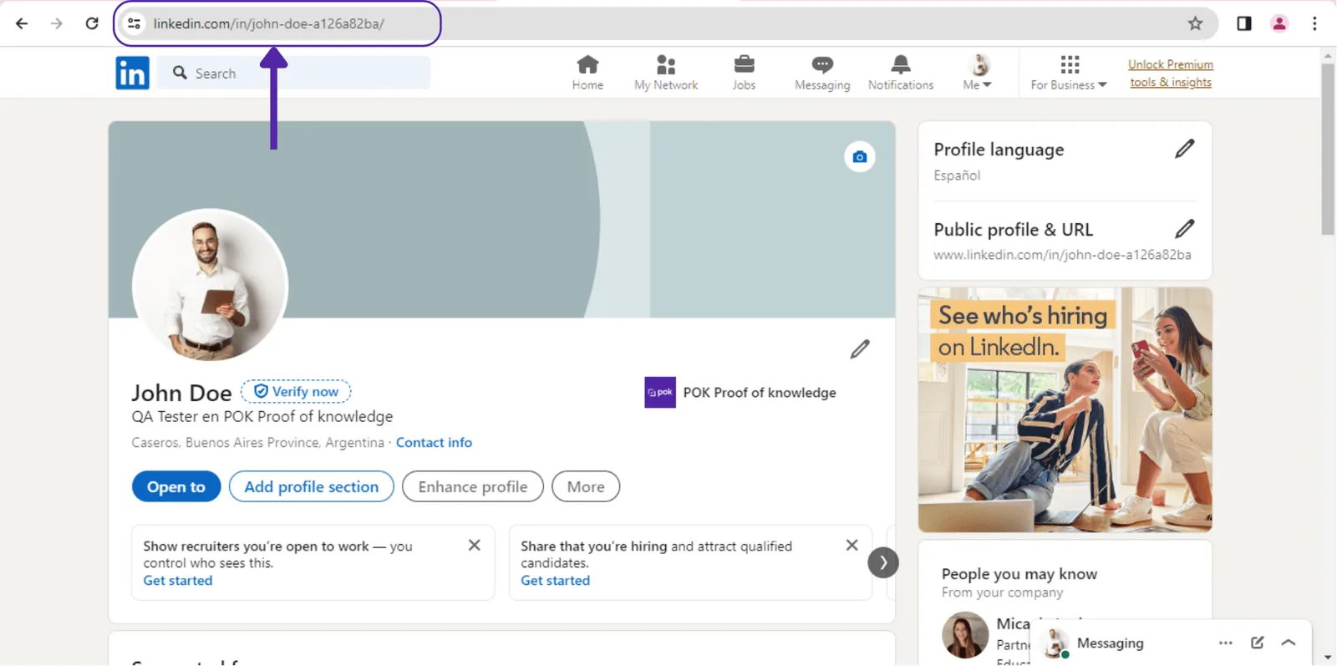This screenshot has width=1337, height=666.
Task: Click the public profile URL text
Action: (x=1062, y=255)
